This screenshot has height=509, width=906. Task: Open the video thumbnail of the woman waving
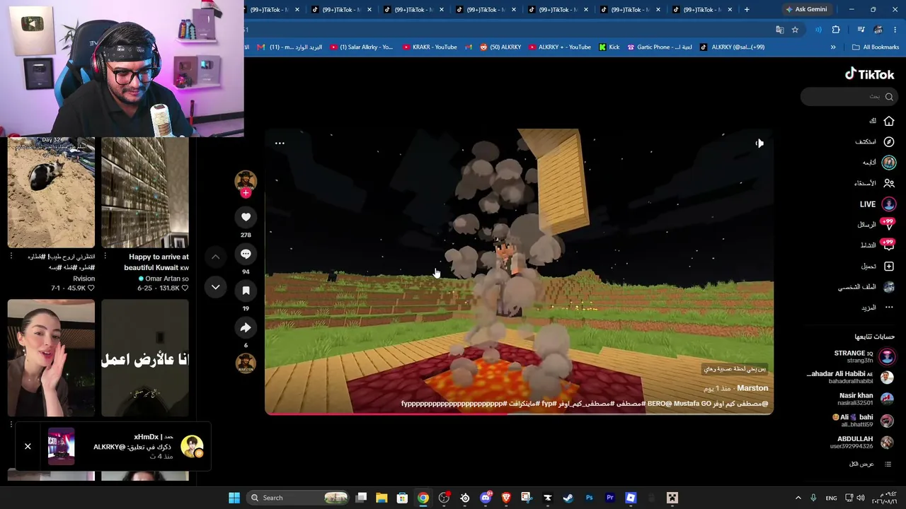(51, 358)
